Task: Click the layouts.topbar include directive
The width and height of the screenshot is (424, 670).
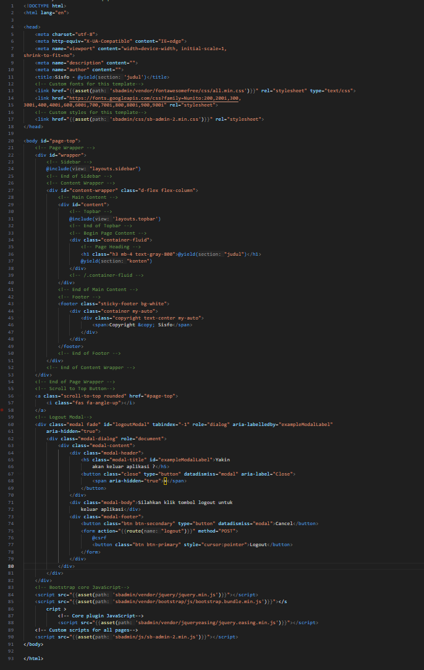Action: (x=115, y=219)
